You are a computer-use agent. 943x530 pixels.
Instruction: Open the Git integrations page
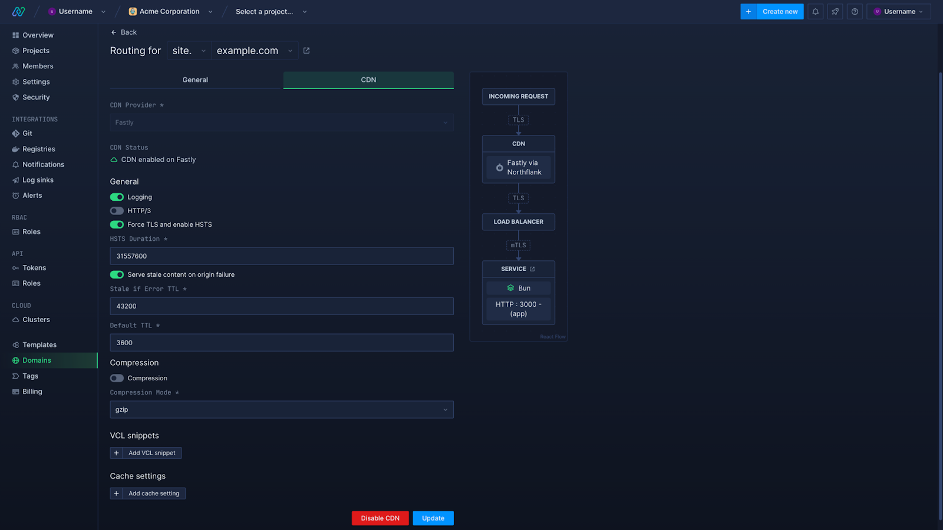click(x=27, y=133)
